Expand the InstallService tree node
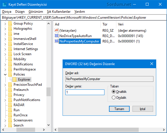The image size is (167, 133). click(5, 44)
